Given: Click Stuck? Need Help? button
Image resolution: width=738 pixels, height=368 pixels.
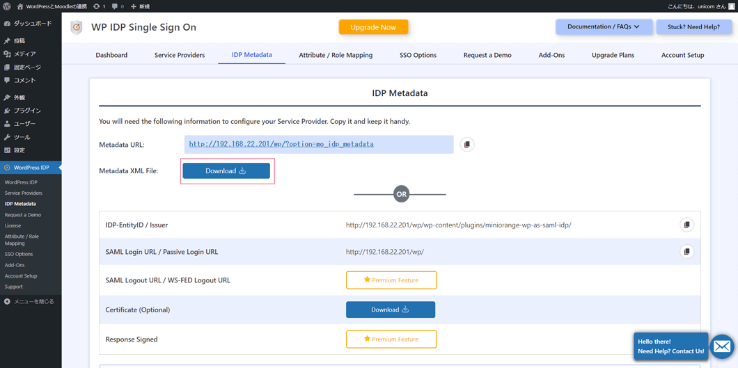Looking at the screenshot, I should pos(693,27).
